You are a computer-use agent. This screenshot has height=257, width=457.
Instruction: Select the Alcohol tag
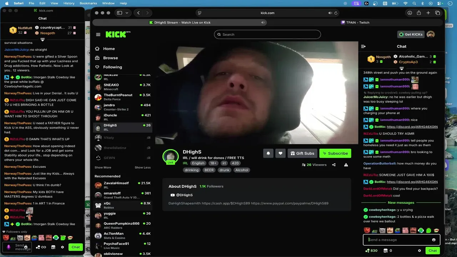tap(242, 170)
